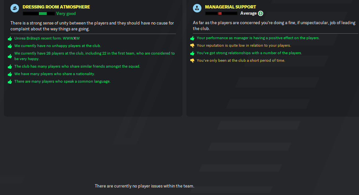Click thumbs-up icon beside positive effect line
The height and width of the screenshot is (195, 359).
point(192,38)
